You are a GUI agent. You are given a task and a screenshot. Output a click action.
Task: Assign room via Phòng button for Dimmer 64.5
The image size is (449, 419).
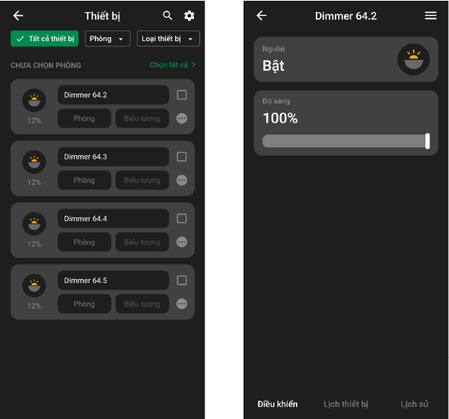tap(84, 303)
